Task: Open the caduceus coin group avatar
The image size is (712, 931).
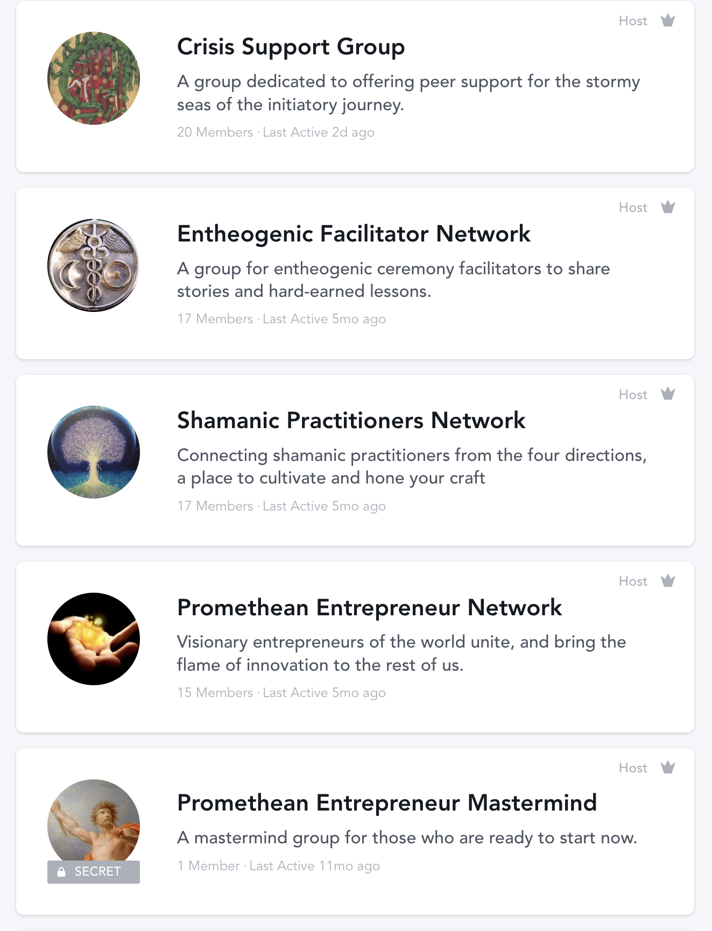Action: (94, 265)
